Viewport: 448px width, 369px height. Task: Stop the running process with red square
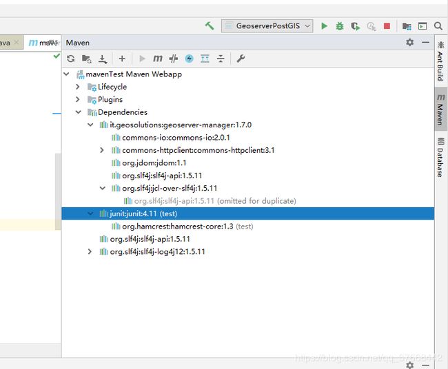(387, 26)
